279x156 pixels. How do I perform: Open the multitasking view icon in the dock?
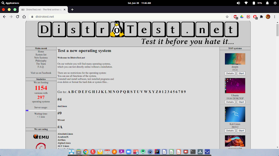tap(71, 152)
